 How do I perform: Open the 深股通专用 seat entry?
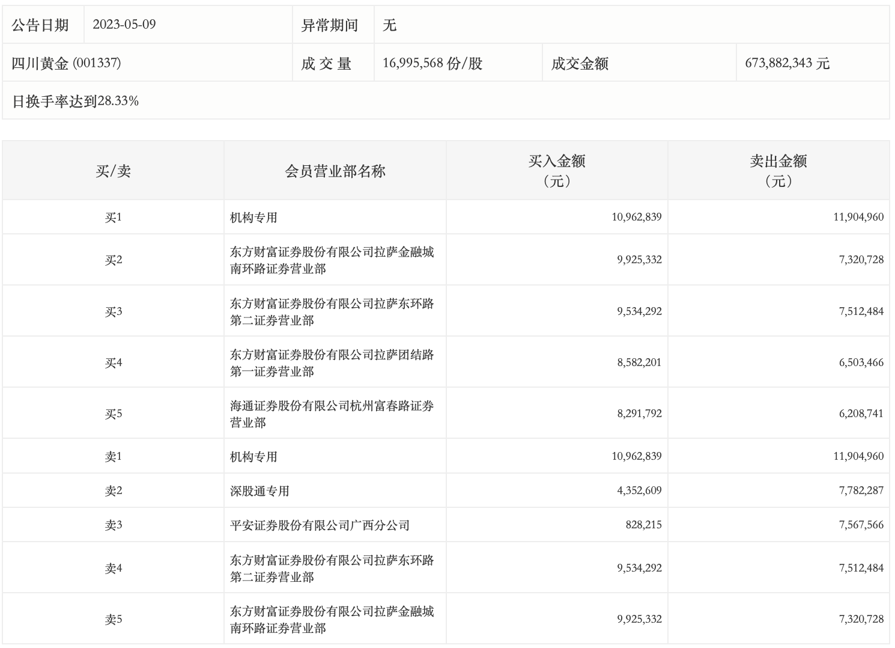259,491
